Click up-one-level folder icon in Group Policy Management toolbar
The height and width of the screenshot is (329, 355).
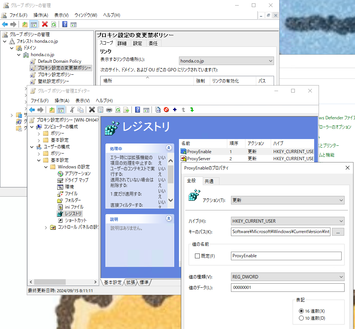[x=25, y=24]
